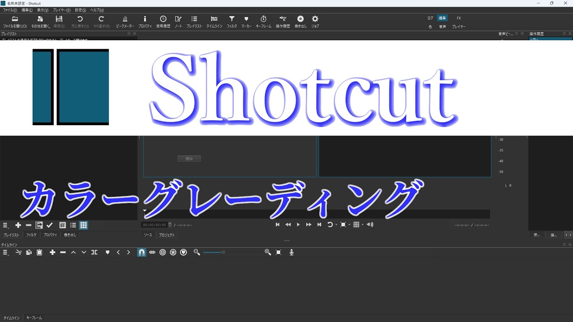Open the 表示 menu
573x322 pixels.
click(x=43, y=10)
